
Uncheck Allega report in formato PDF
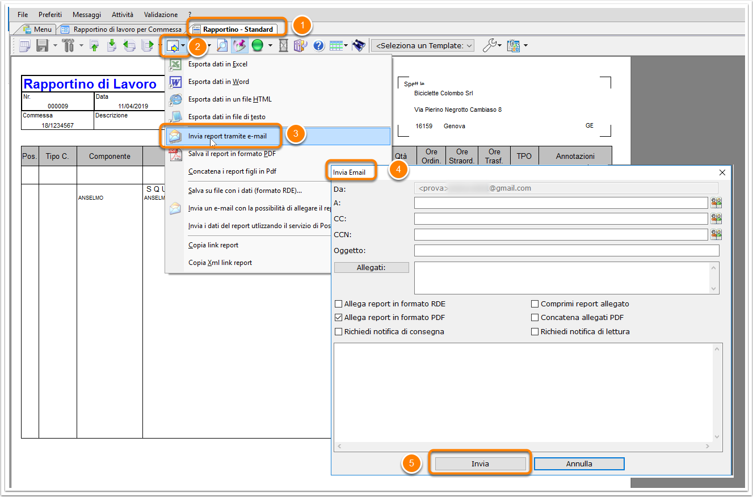(x=339, y=318)
